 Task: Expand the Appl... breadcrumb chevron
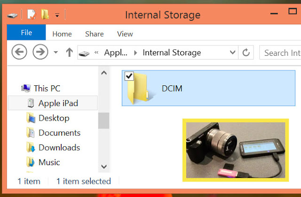[x=135, y=53]
